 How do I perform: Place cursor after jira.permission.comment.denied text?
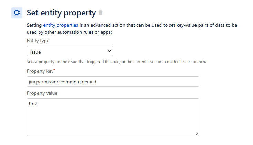pos(96,82)
